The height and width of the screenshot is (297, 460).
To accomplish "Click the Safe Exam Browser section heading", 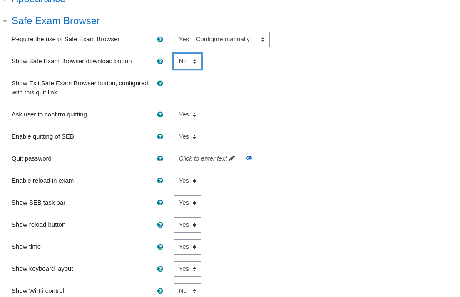I will coord(56,21).
